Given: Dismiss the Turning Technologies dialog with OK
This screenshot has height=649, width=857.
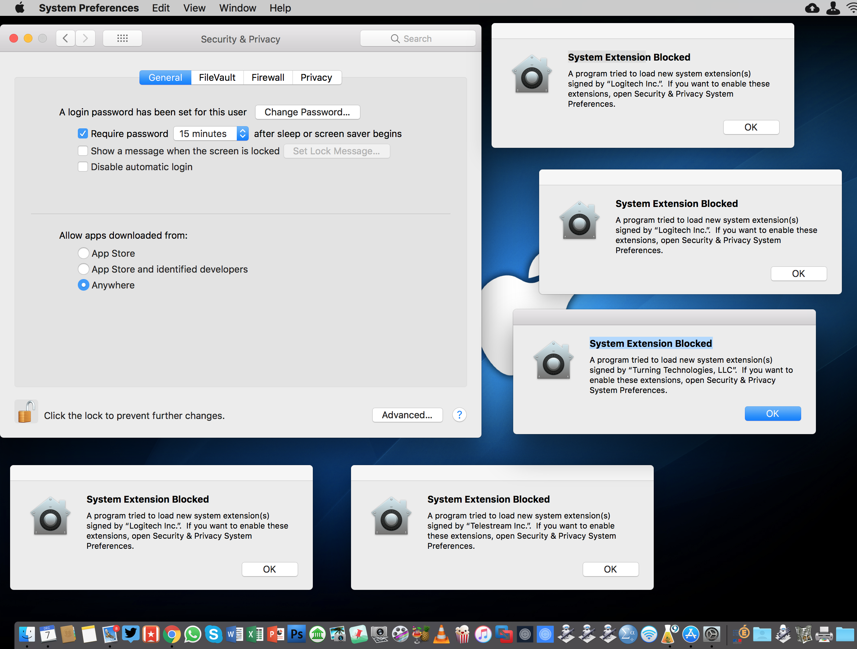Looking at the screenshot, I should point(772,414).
